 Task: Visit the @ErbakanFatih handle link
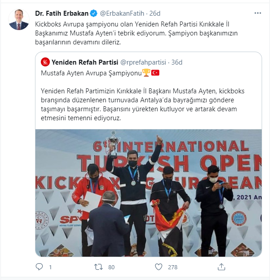point(122,13)
